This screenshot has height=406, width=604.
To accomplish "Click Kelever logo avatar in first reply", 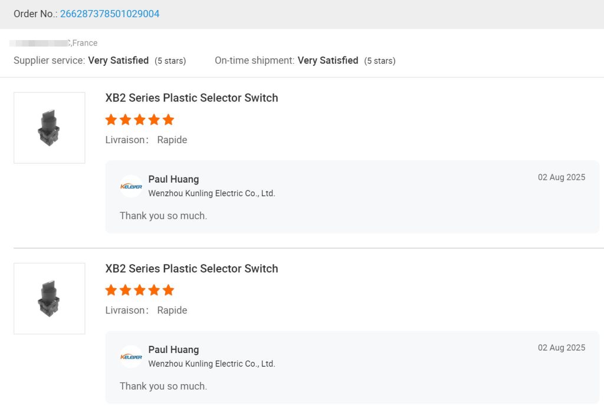I will pos(131,186).
